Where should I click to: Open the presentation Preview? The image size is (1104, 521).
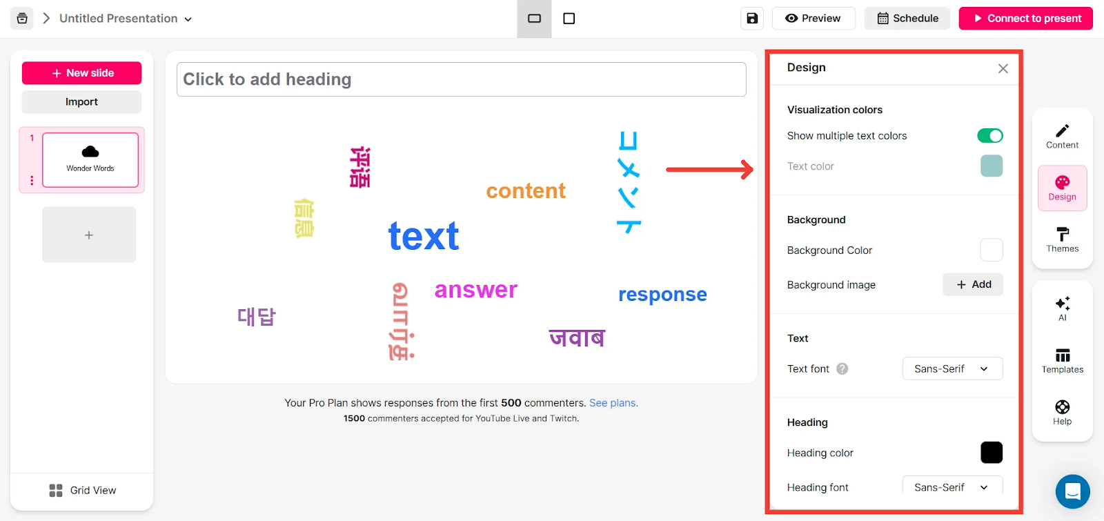click(x=814, y=19)
